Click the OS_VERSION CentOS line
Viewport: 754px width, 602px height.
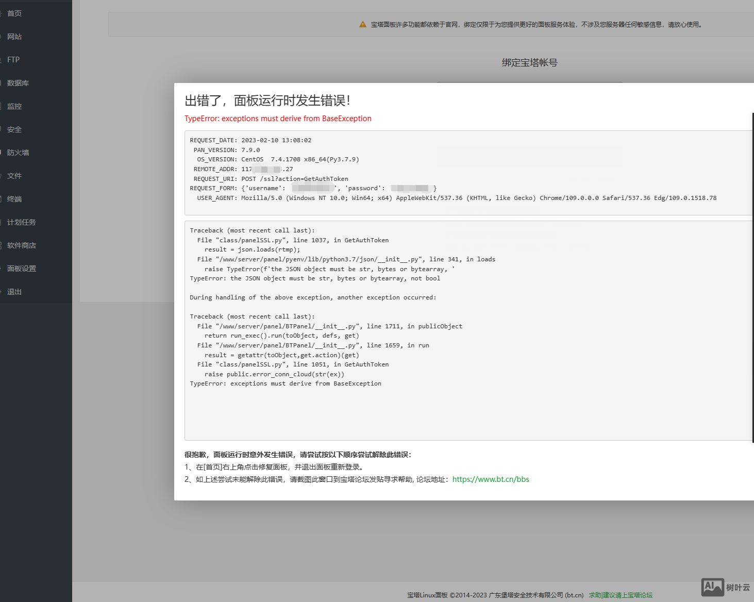point(278,159)
